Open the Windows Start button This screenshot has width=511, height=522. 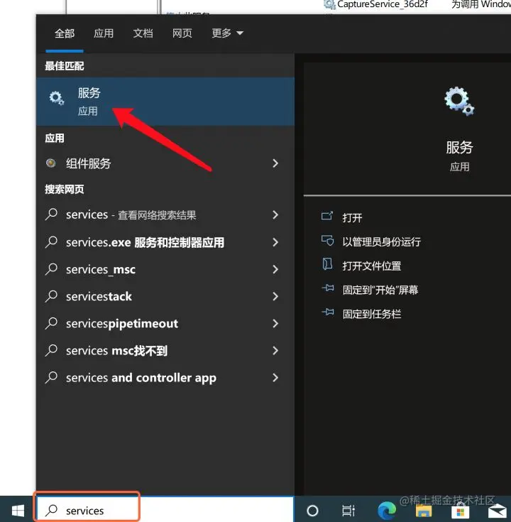point(18,511)
